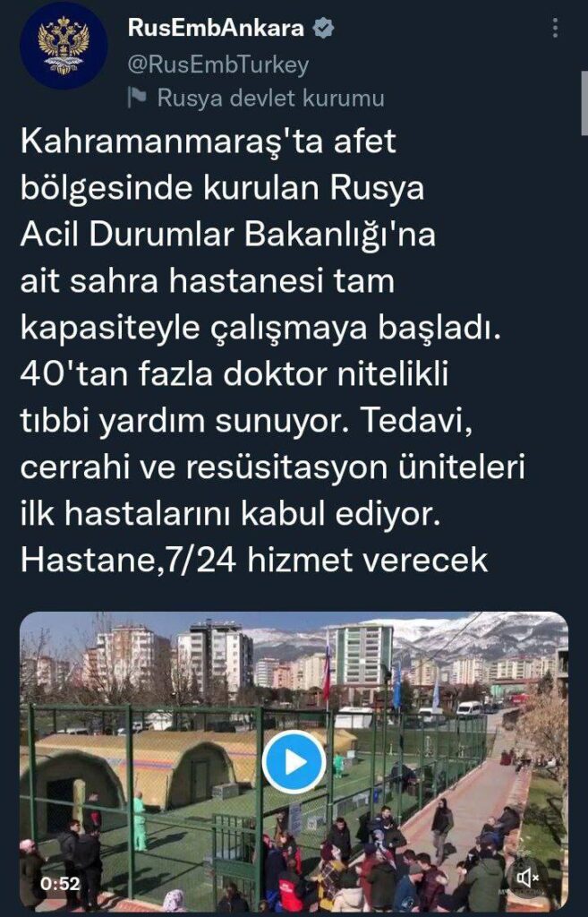Click the Russian eagle emblem in avatar
Viewport: 588px width, 917px height.
pos(64,45)
